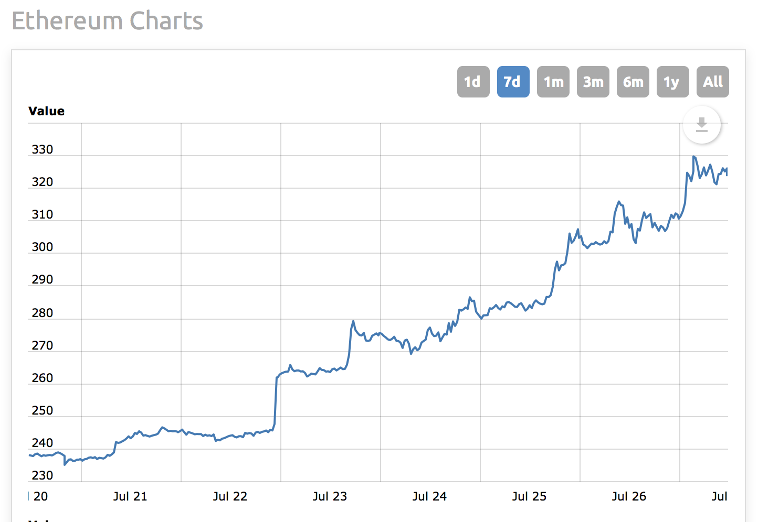The image size is (758, 522).
Task: Click the Value axis title
Action: 47,111
